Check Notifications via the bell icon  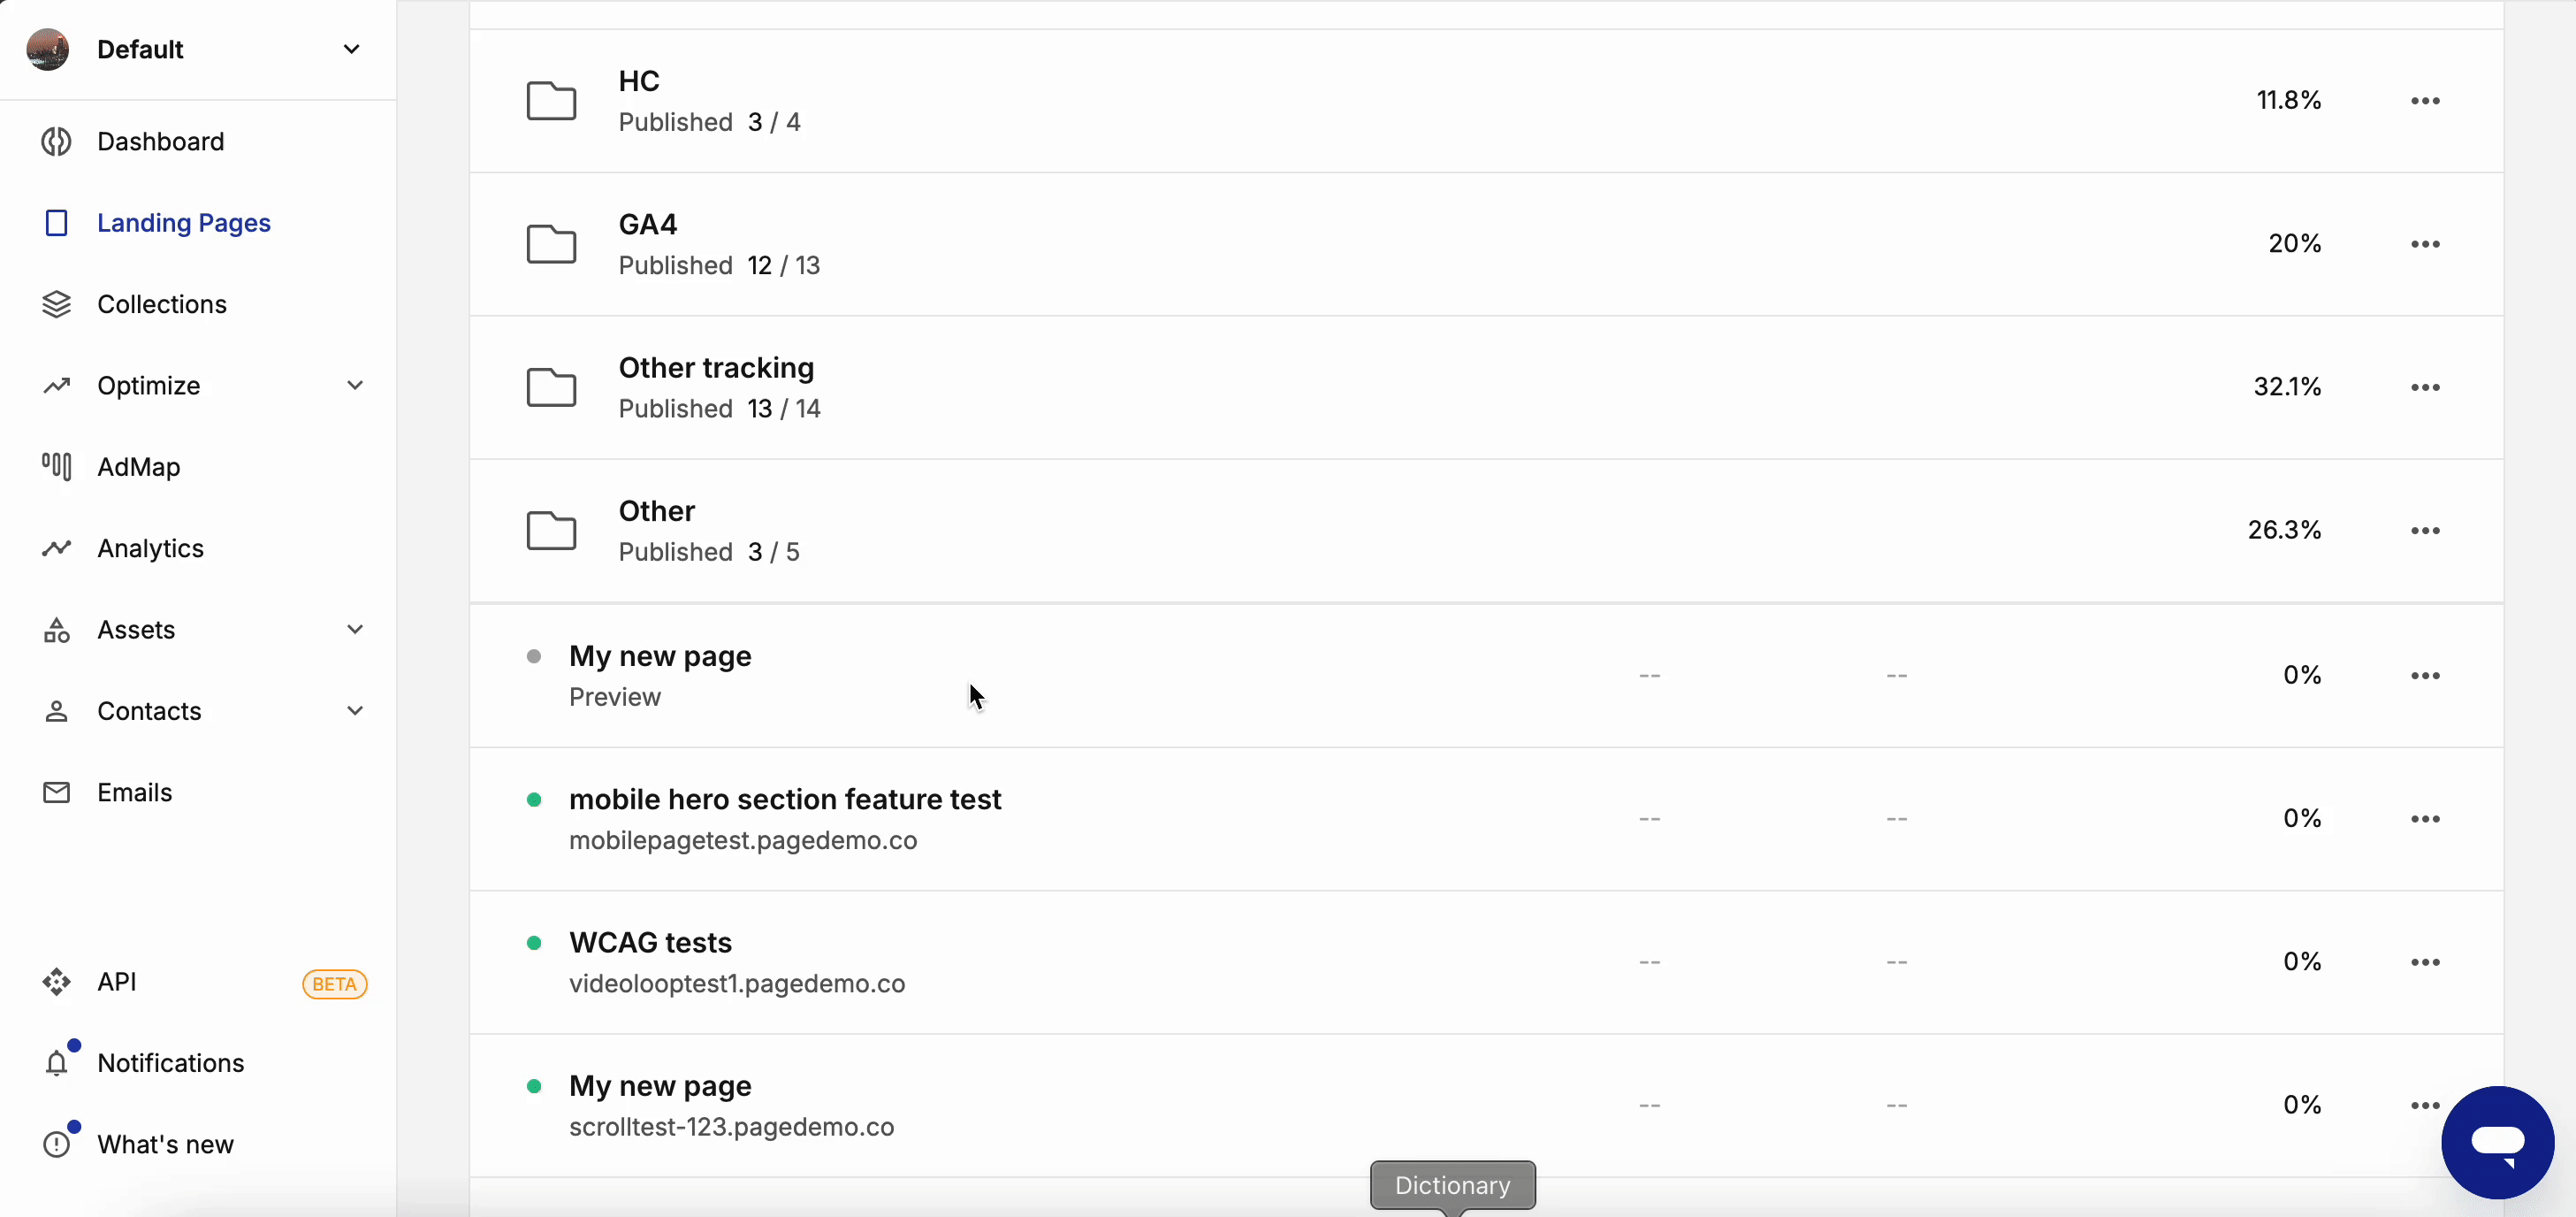pyautogui.click(x=57, y=1062)
